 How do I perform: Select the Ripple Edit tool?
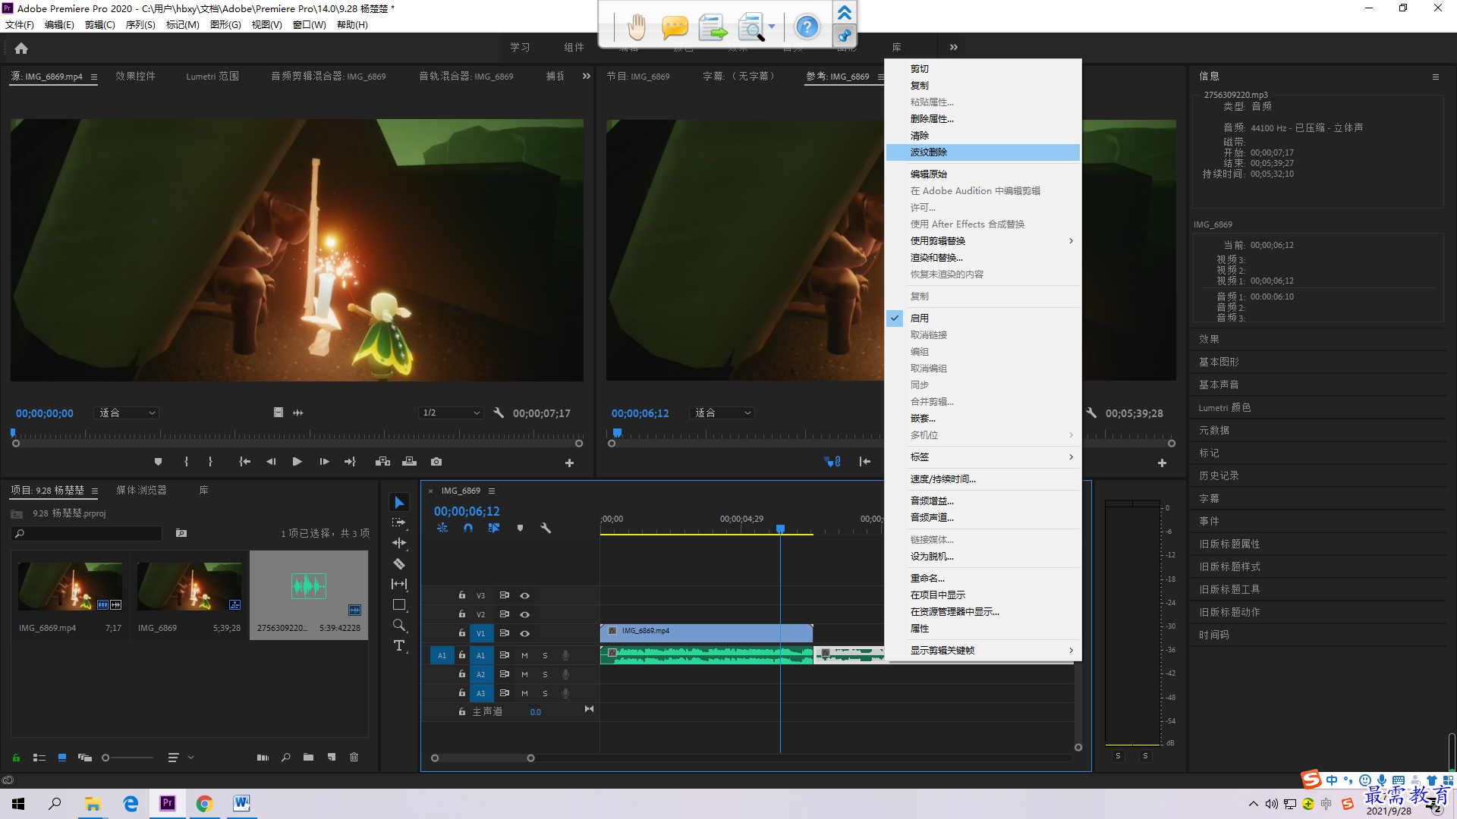pos(399,543)
